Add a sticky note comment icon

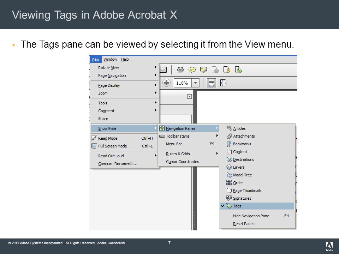(192, 70)
